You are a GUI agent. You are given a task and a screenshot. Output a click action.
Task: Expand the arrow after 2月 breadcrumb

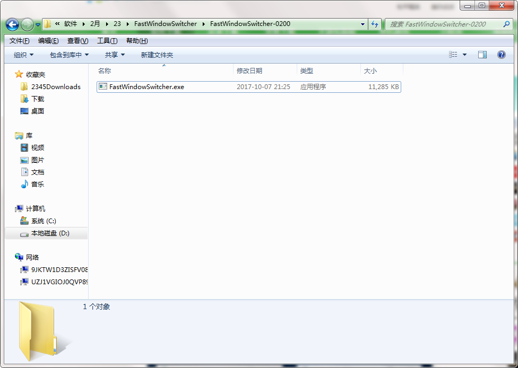(107, 24)
